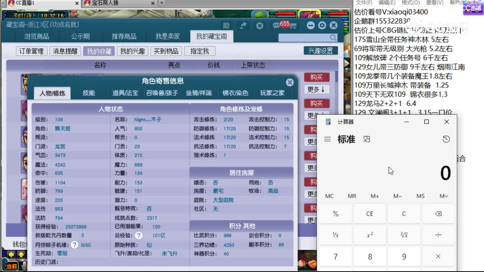
Task: Click the round stop icon in header
Action: coord(259,25)
